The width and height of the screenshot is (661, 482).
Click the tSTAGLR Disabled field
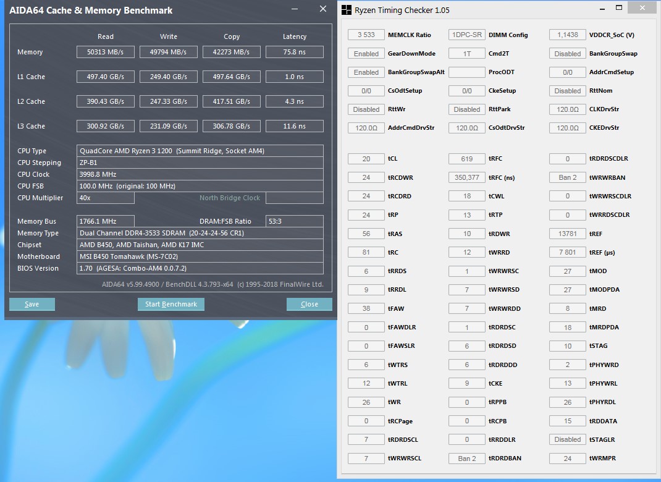(568, 439)
